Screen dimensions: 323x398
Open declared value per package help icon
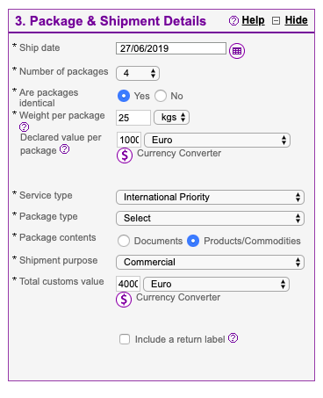[64, 149]
